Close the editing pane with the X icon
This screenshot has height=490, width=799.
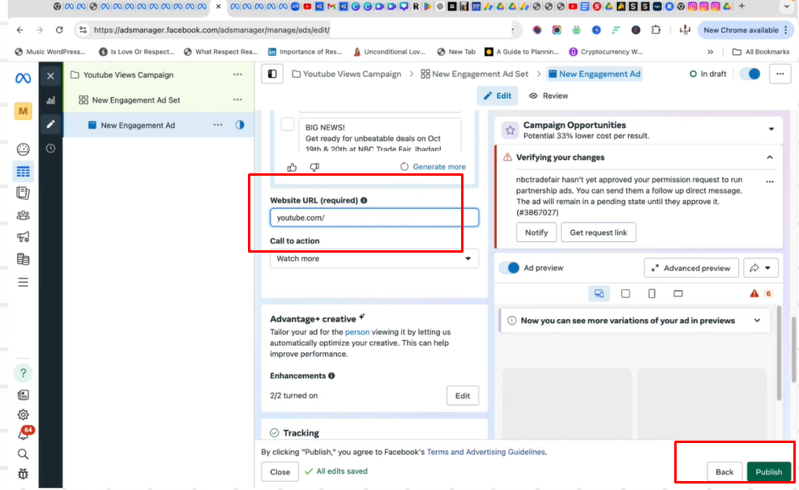tap(50, 76)
